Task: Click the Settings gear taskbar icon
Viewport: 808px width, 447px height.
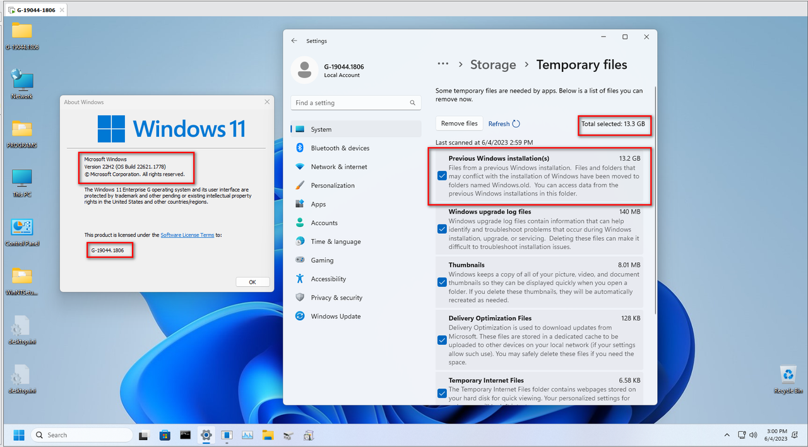Action: click(206, 435)
